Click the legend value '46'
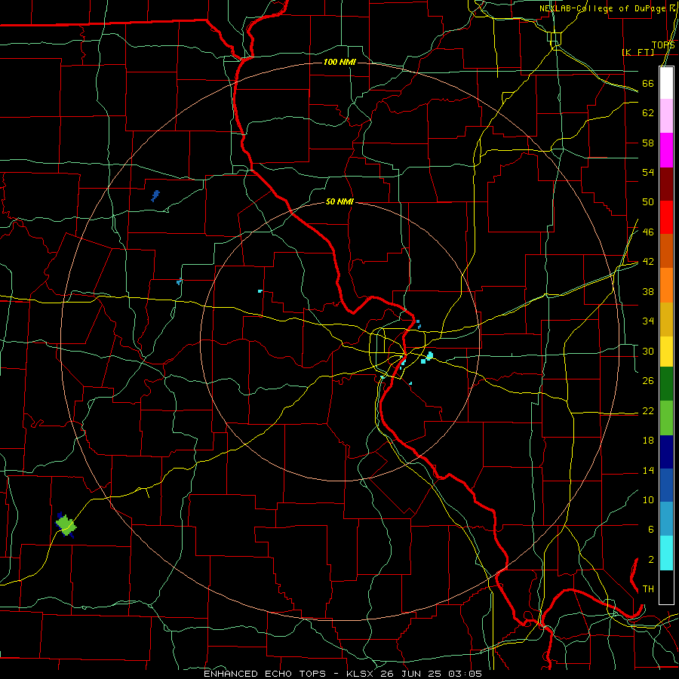Viewport: 679px width, 679px height. point(648,232)
